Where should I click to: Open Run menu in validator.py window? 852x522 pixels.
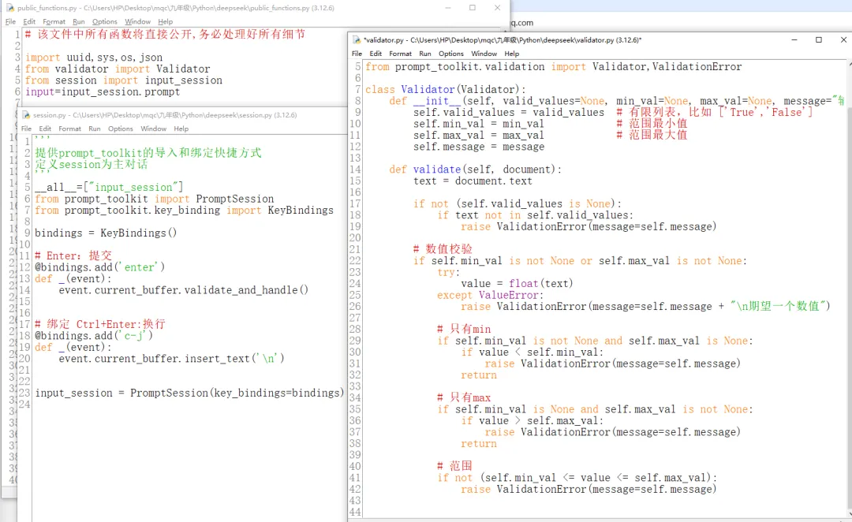(425, 54)
